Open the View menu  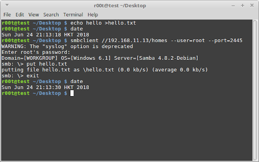(x=34, y=15)
